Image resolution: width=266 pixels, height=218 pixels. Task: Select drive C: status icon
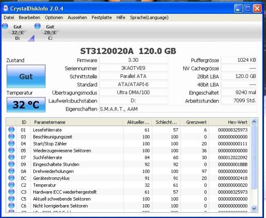click(x=38, y=26)
